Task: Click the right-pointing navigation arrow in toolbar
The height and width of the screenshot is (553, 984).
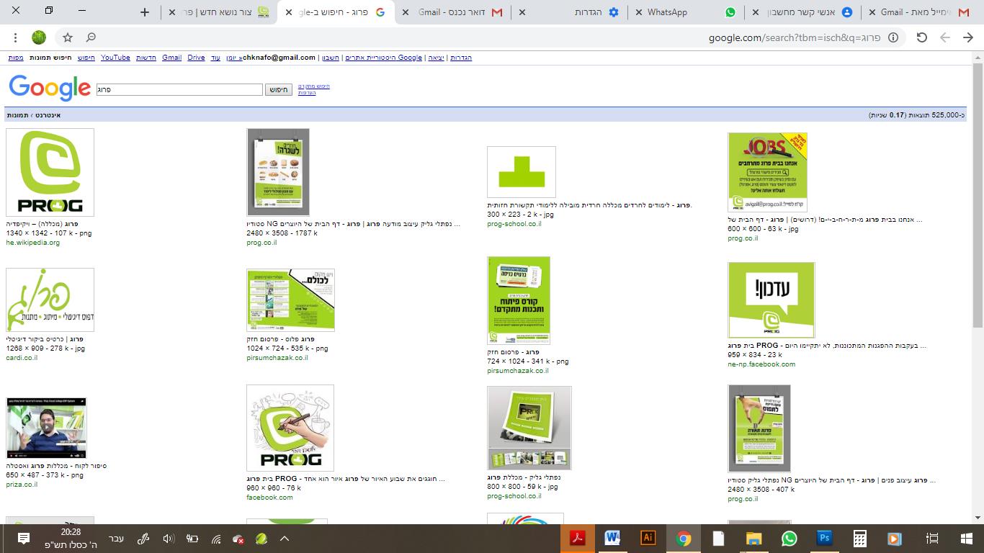Action: [x=968, y=37]
